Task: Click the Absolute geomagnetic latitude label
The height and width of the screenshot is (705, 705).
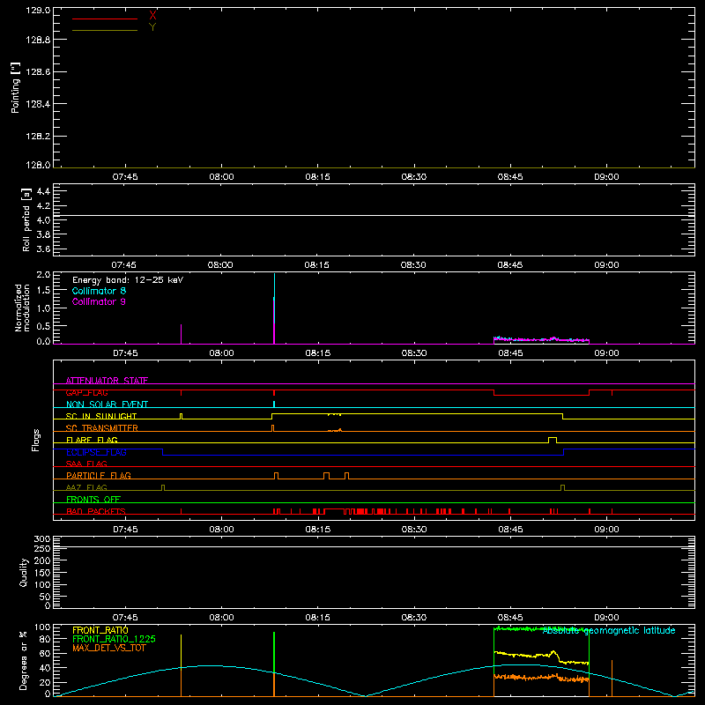Action: (x=609, y=630)
